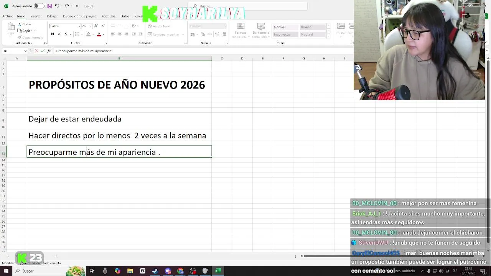491x276 pixels.
Task: Increase decimal places
Action: (x=218, y=34)
